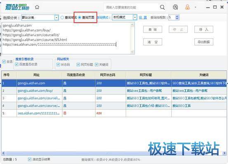The image size is (228, 164).
Task: Close the SEO toolkit window
Action: click(x=222, y=7)
